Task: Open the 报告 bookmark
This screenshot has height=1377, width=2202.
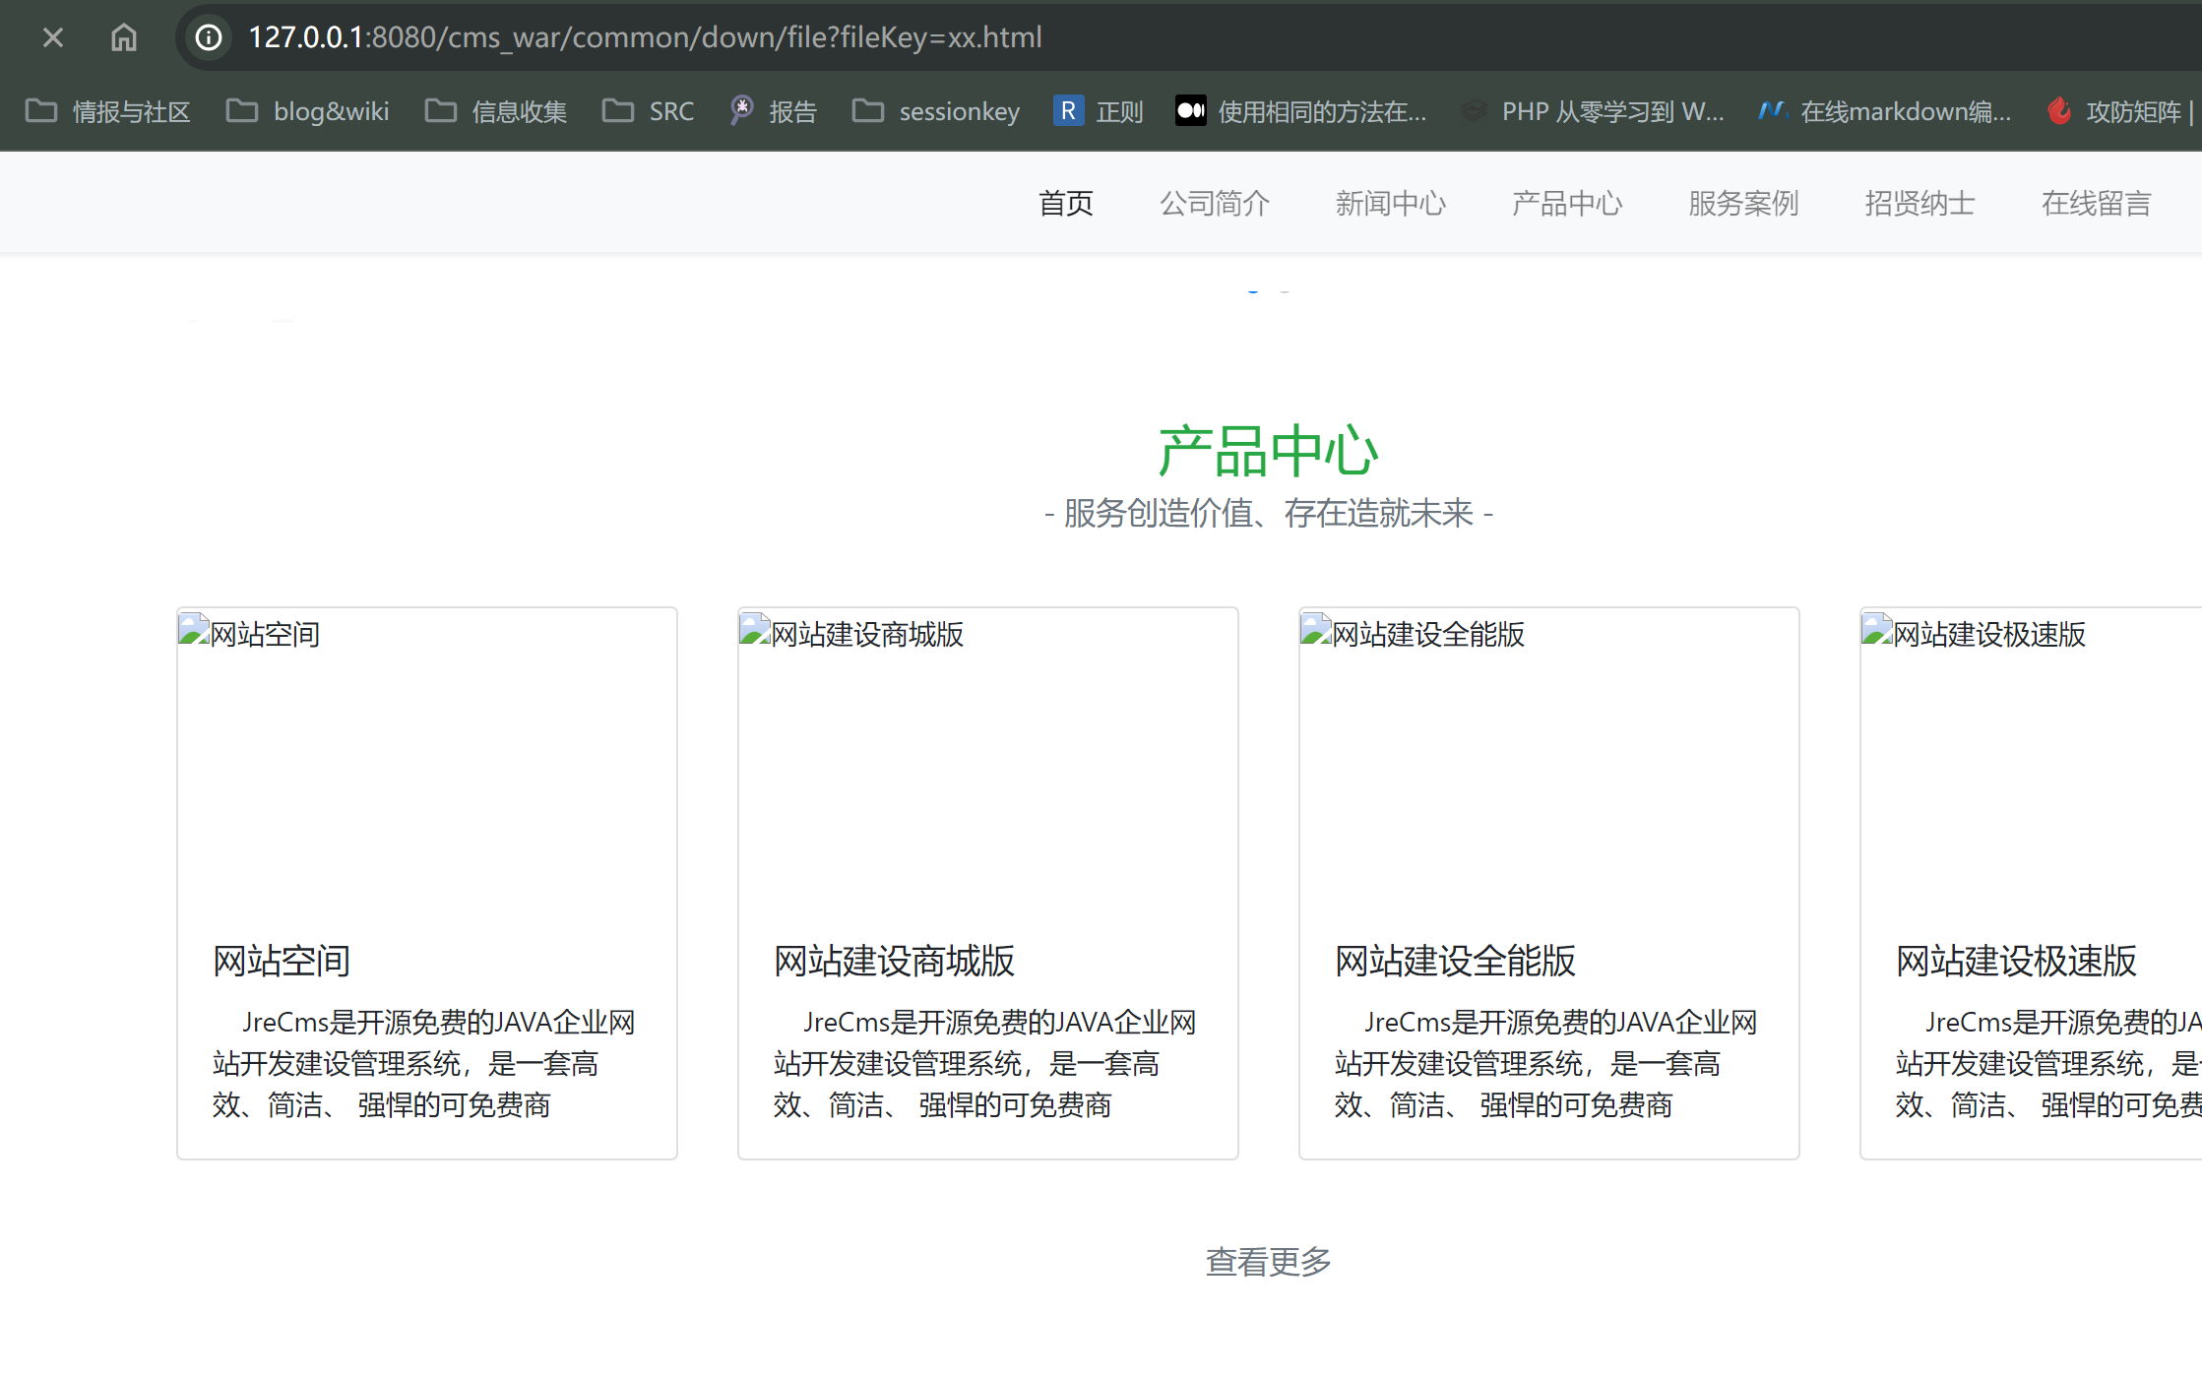Action: (x=774, y=111)
